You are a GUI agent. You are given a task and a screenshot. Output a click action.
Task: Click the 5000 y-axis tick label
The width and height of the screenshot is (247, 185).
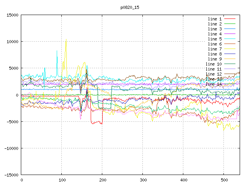pos(13,68)
